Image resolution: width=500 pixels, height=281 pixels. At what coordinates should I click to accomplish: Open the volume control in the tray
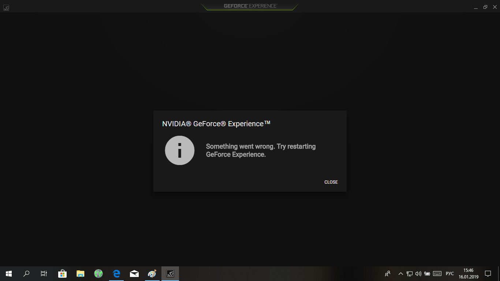[418, 273]
